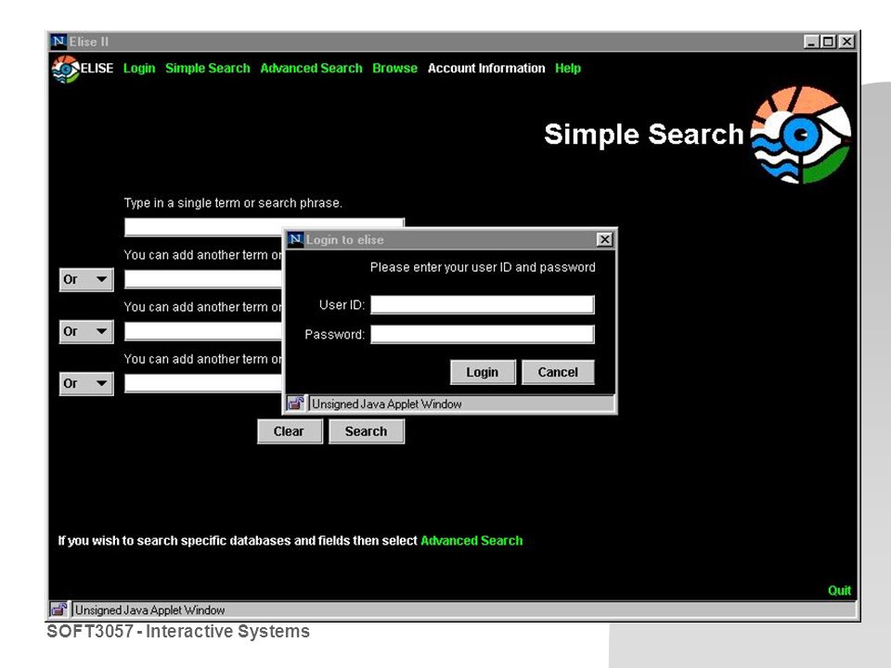
Task: Click the Search button
Action: coord(367,431)
